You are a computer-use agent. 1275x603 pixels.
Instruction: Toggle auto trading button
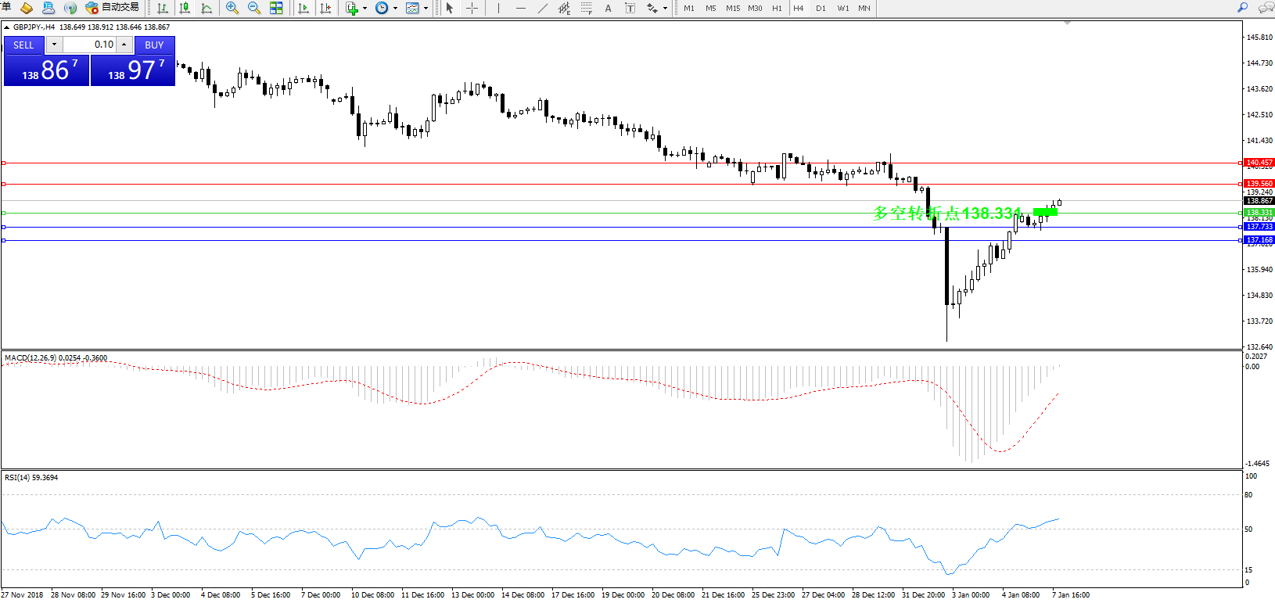[113, 8]
